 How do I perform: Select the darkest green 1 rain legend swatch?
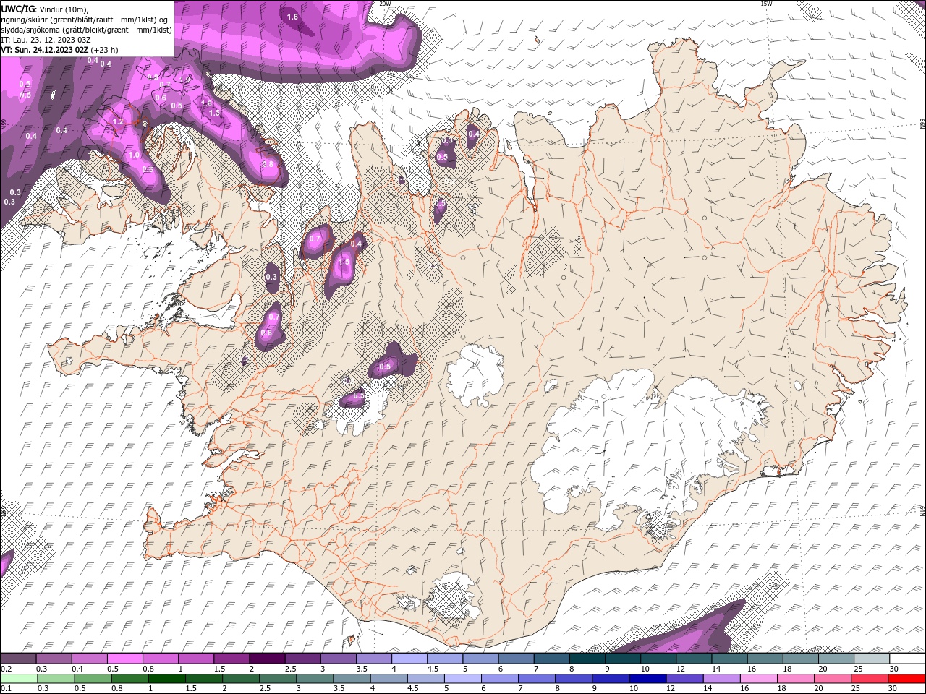(x=166, y=679)
